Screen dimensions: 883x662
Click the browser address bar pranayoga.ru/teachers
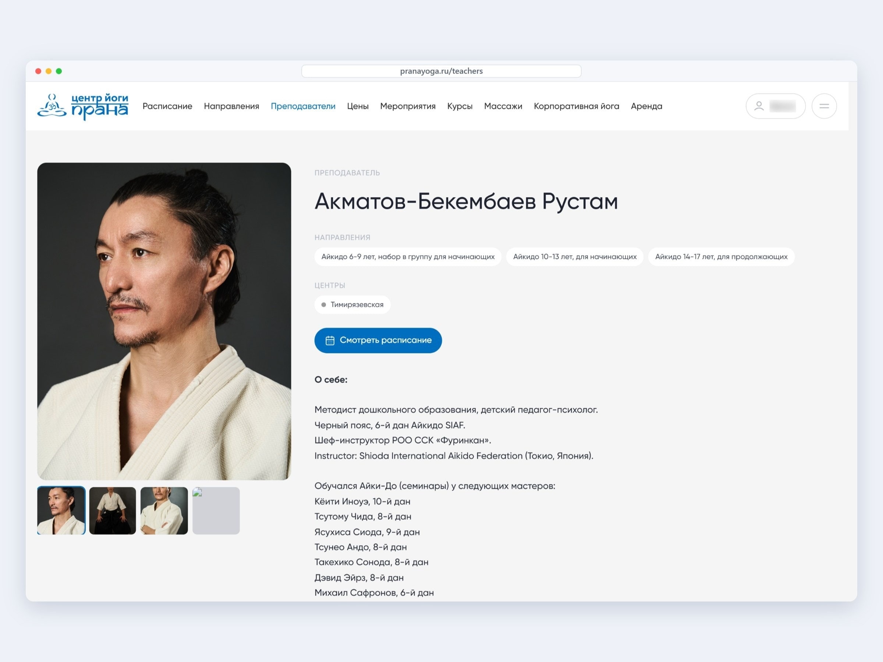click(441, 71)
